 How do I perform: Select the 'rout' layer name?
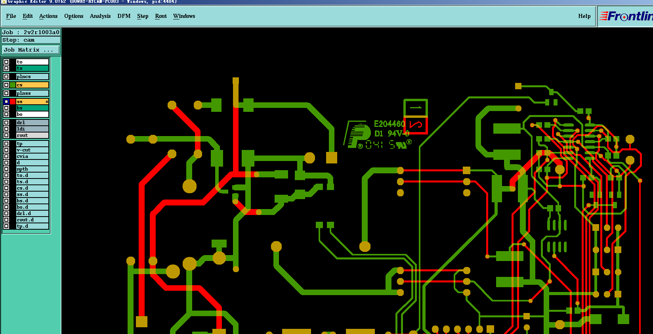[x=32, y=135]
